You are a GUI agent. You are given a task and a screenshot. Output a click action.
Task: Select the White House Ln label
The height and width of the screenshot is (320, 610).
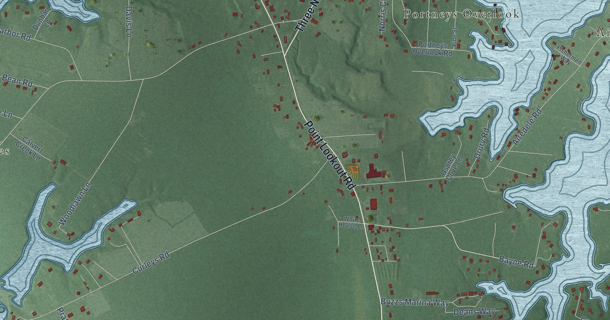(x=351, y=222)
